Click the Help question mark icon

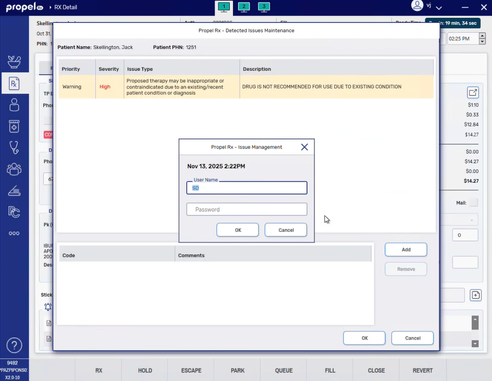coord(14,345)
